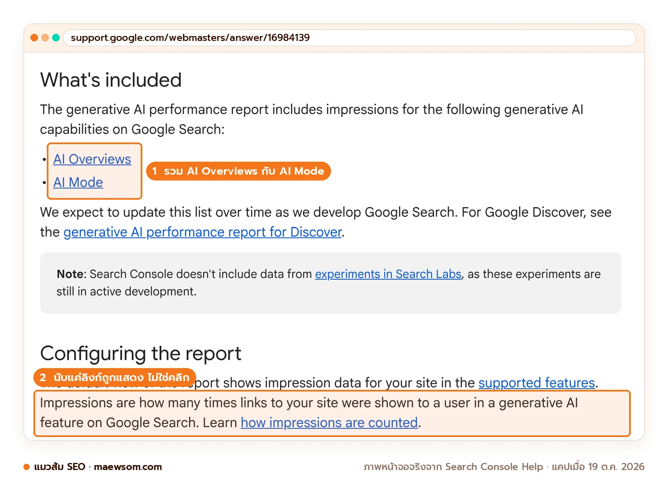Click the "What's included" heading

pyautogui.click(x=111, y=80)
